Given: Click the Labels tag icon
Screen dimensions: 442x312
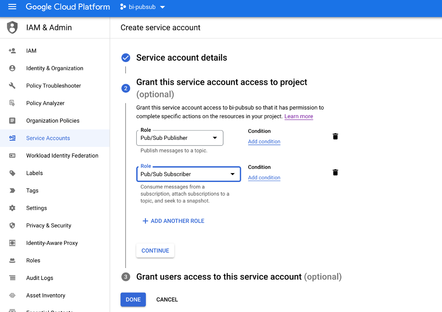Looking at the screenshot, I should pyautogui.click(x=12, y=173).
